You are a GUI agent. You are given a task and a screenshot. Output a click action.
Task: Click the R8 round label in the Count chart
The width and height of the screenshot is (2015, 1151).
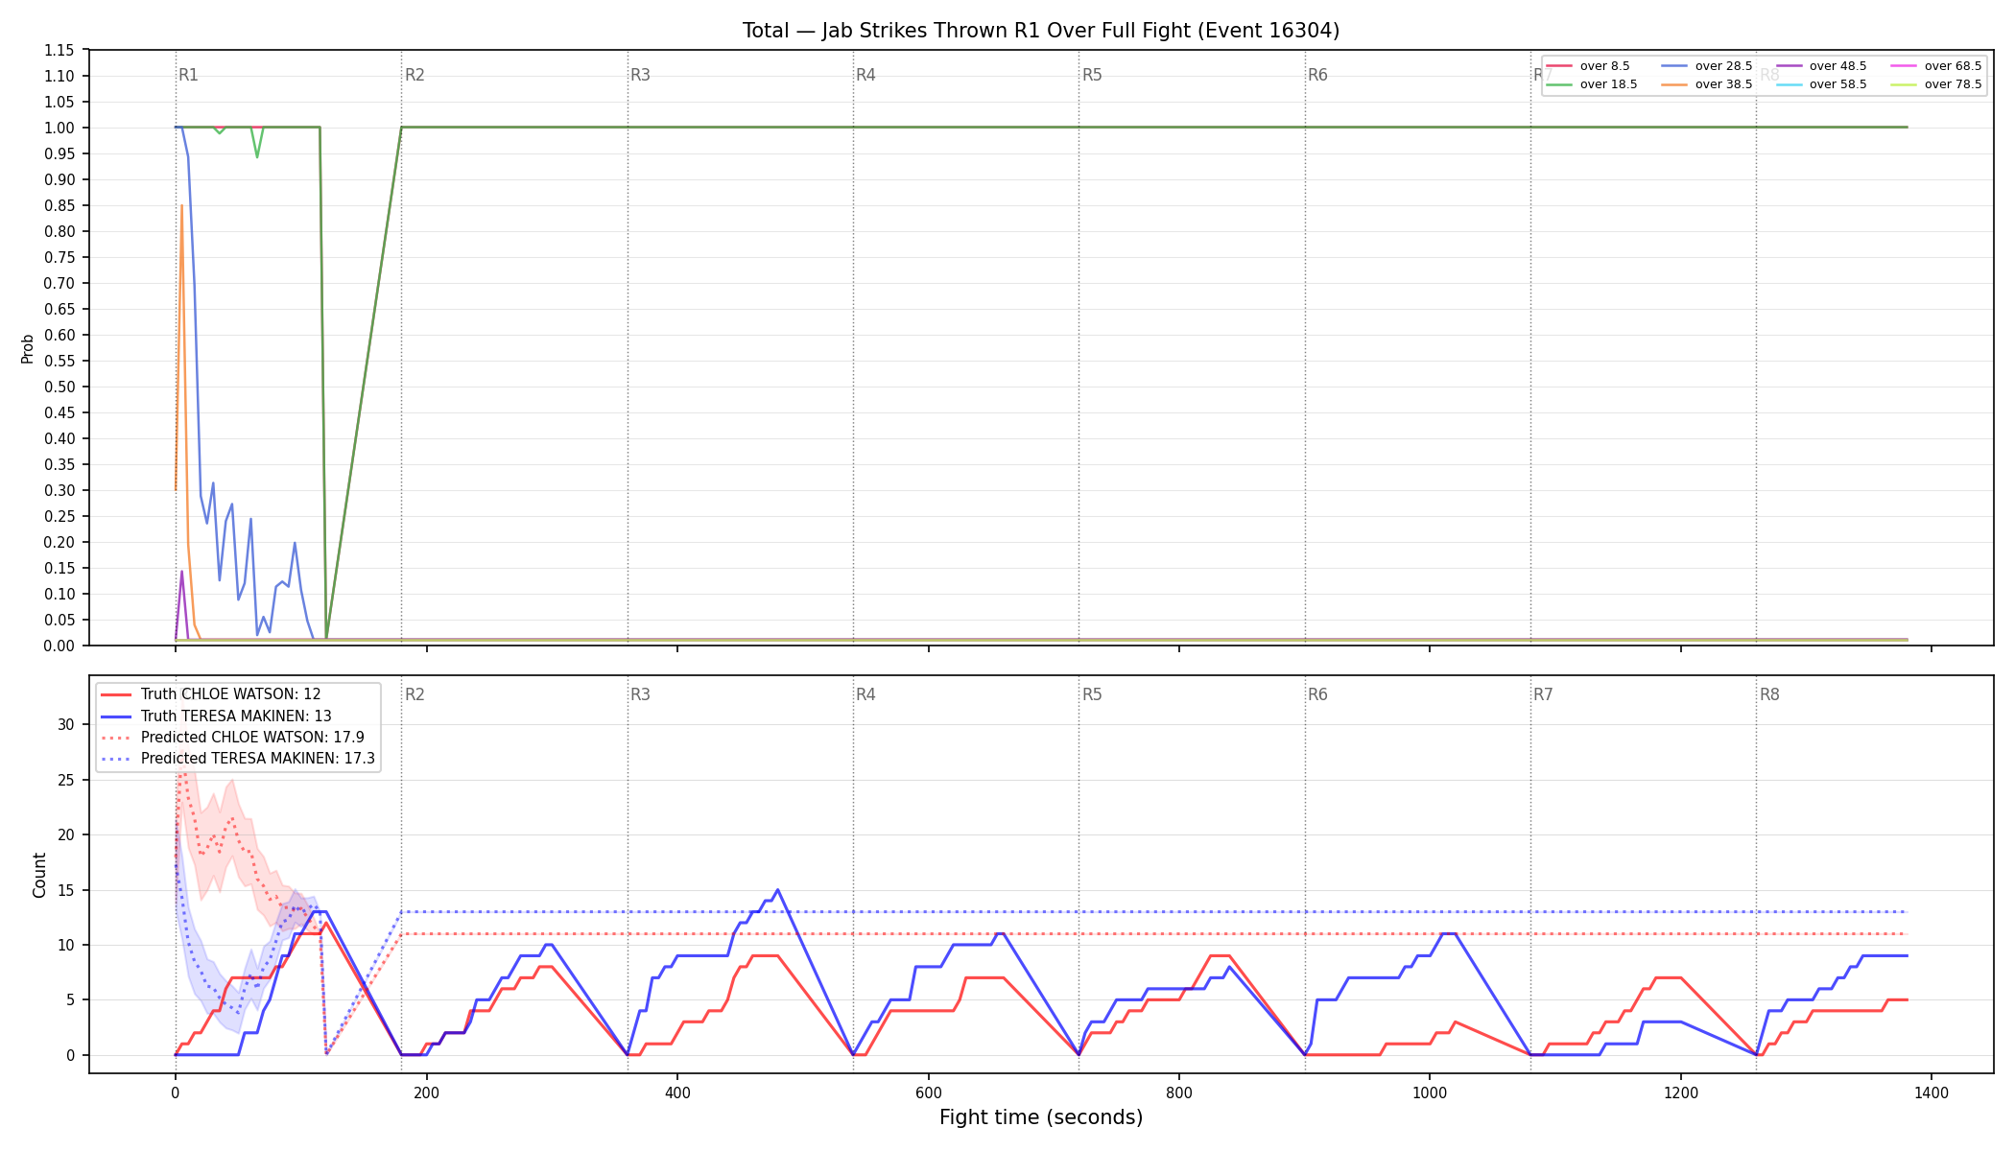pos(1769,694)
